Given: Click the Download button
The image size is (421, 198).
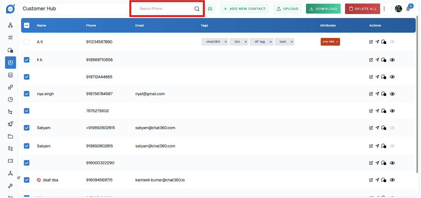Looking at the screenshot, I should pyautogui.click(x=323, y=9).
